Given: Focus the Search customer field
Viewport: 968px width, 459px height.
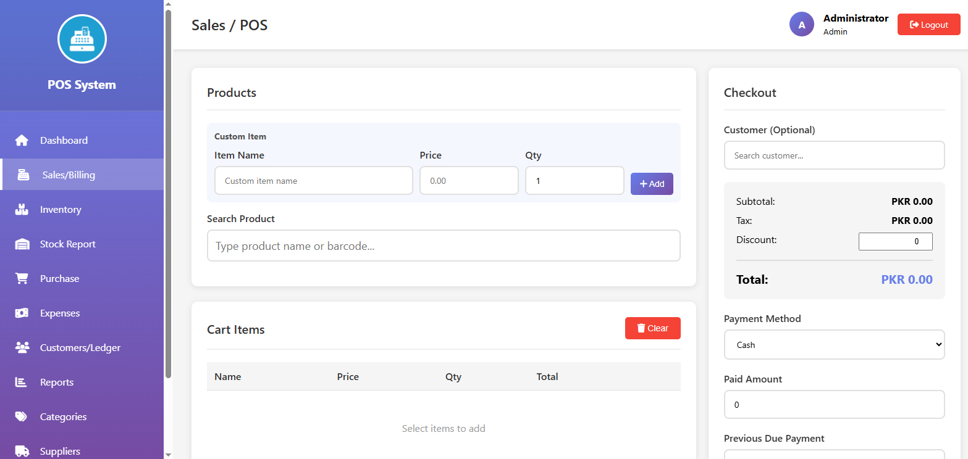Looking at the screenshot, I should 834,155.
